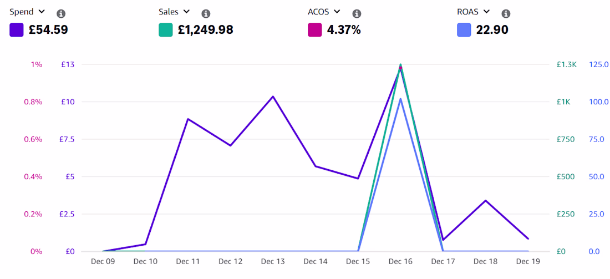Image resolution: width=610 pixels, height=279 pixels.
Task: Click the £1,249.98 sales total
Action: [x=205, y=30]
